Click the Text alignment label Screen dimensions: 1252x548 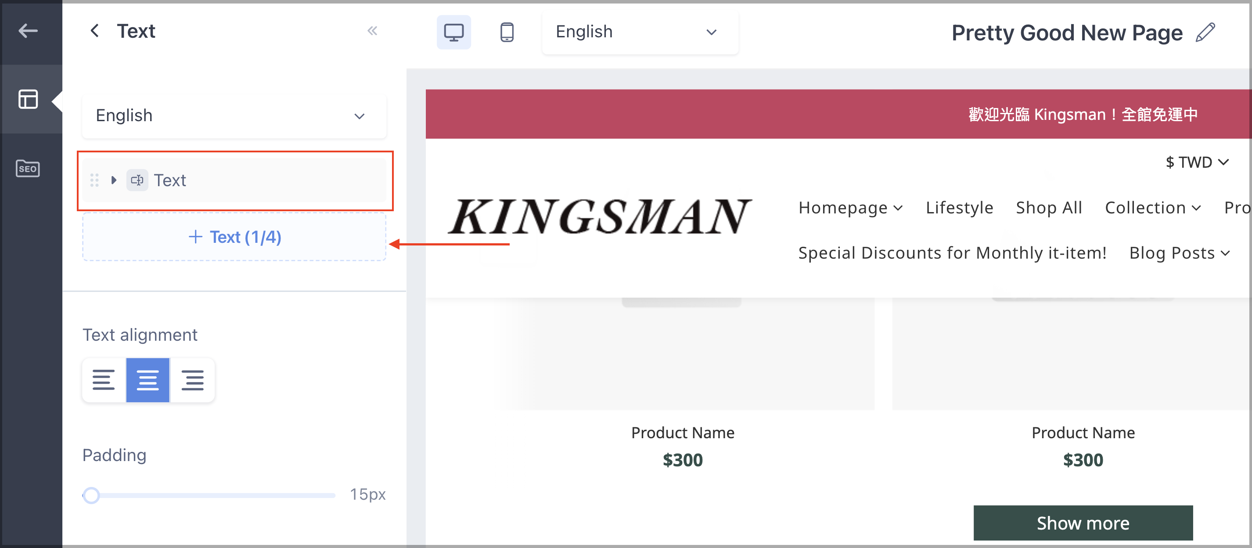point(140,335)
